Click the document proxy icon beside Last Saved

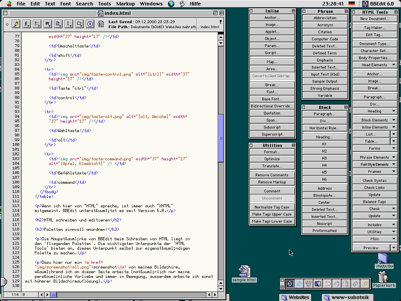coord(101,24)
